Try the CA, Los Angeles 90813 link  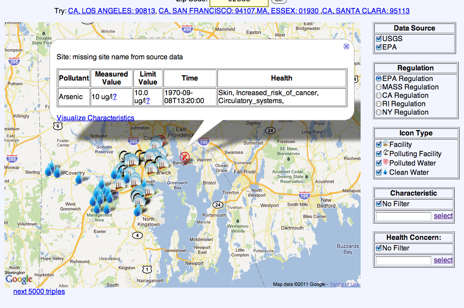[111, 11]
